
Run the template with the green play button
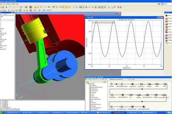pos(94,79)
